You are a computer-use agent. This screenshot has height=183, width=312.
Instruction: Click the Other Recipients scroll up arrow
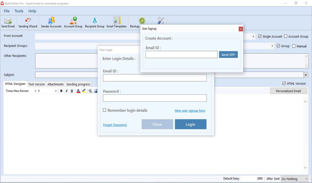coord(306,56)
